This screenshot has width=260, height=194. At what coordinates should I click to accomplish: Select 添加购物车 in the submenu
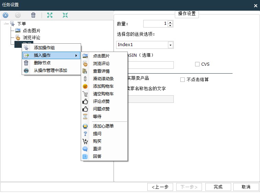pyautogui.click(x=104, y=86)
